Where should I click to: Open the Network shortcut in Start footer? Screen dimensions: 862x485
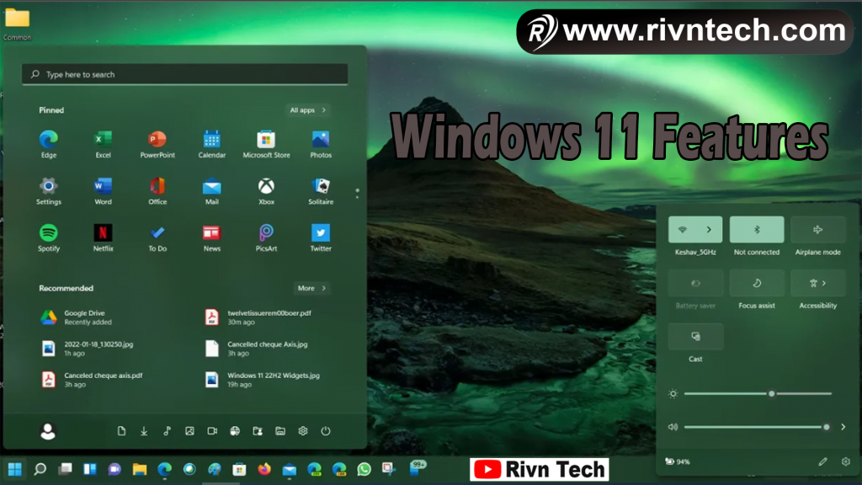point(235,431)
